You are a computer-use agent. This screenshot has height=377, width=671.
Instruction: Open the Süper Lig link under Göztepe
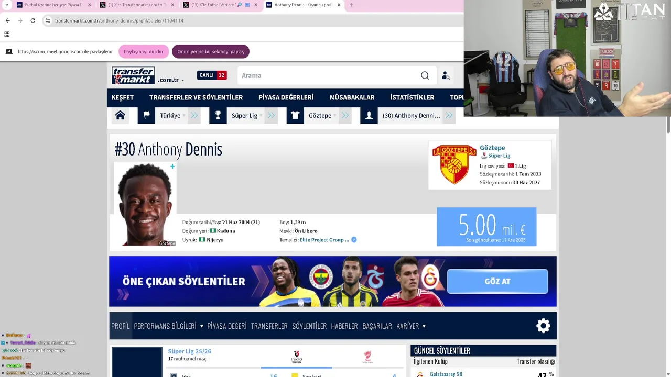click(x=499, y=156)
